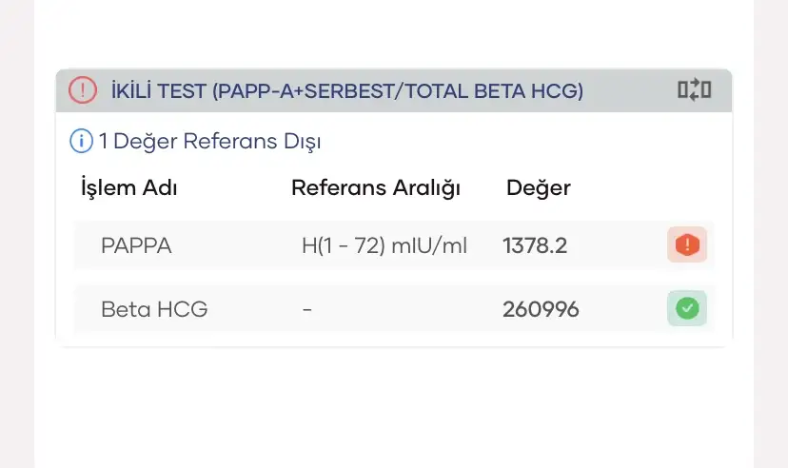Viewport: 788px width, 468px height.
Task: Click the Referans Aralığı column header
Action: click(x=375, y=187)
